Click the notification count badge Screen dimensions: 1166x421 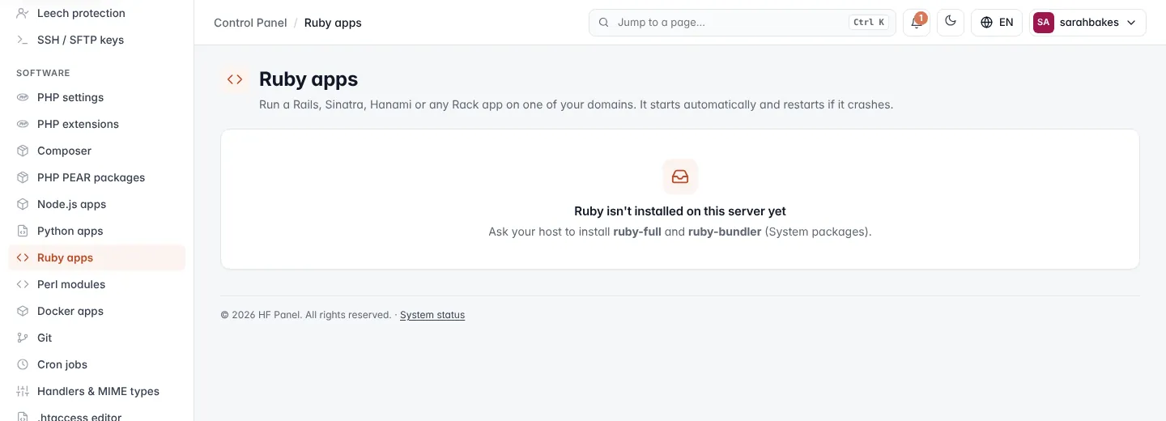coord(921,17)
